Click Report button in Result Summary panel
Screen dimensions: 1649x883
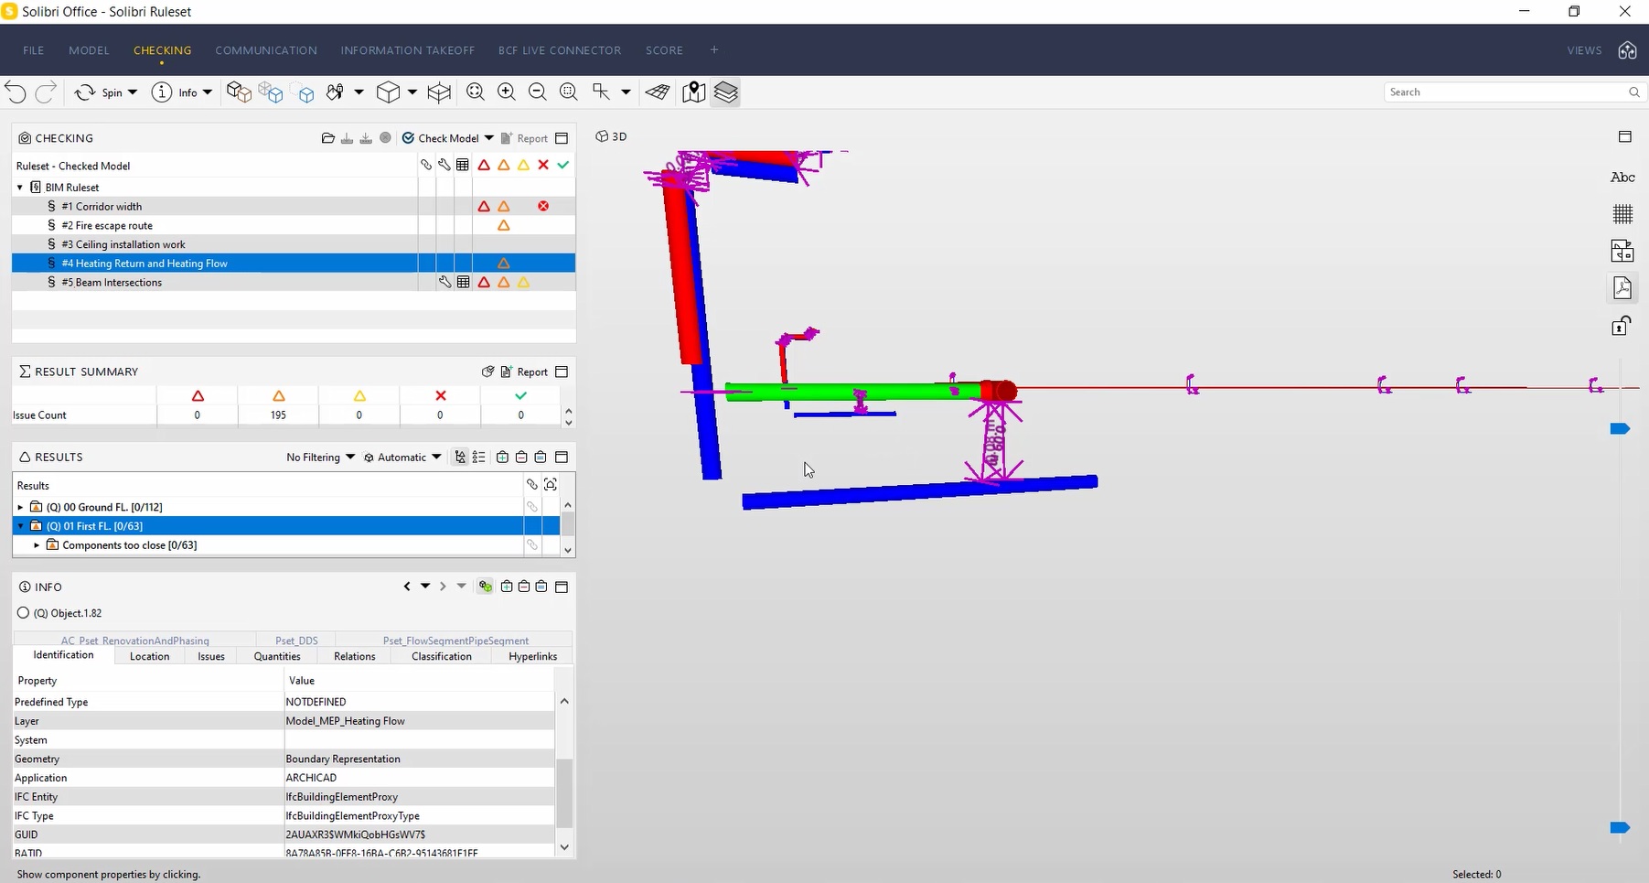(524, 372)
